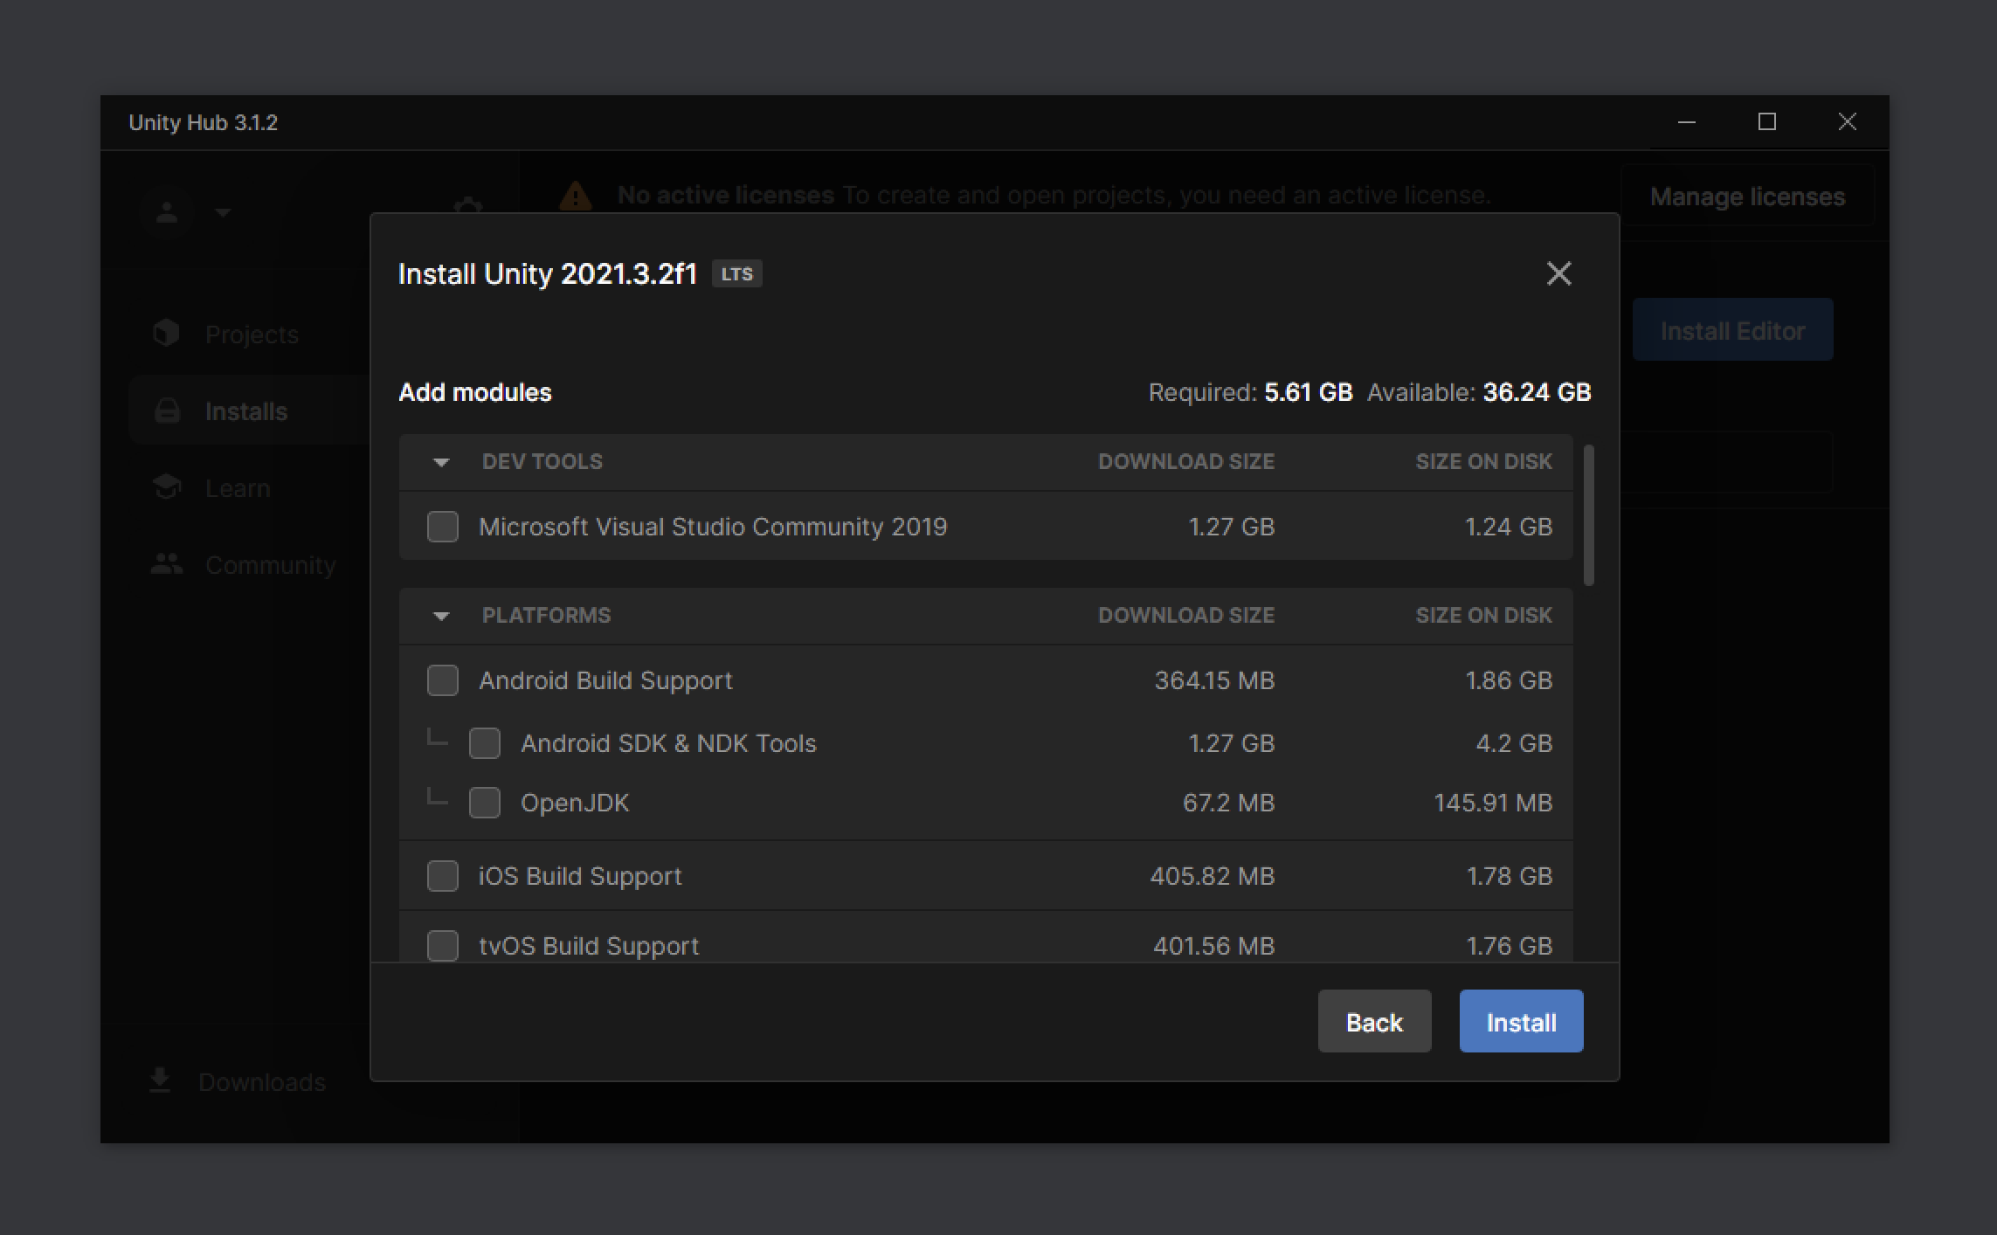Image resolution: width=1997 pixels, height=1235 pixels.
Task: Minimize the Unity Hub window
Action: pyautogui.click(x=1687, y=122)
